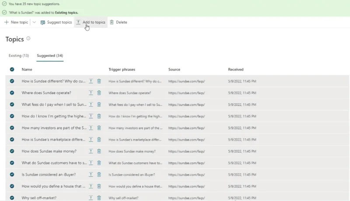The width and height of the screenshot is (350, 201).
Task: Click the 'What is Sundae? was added' notification
Action: click(43, 13)
